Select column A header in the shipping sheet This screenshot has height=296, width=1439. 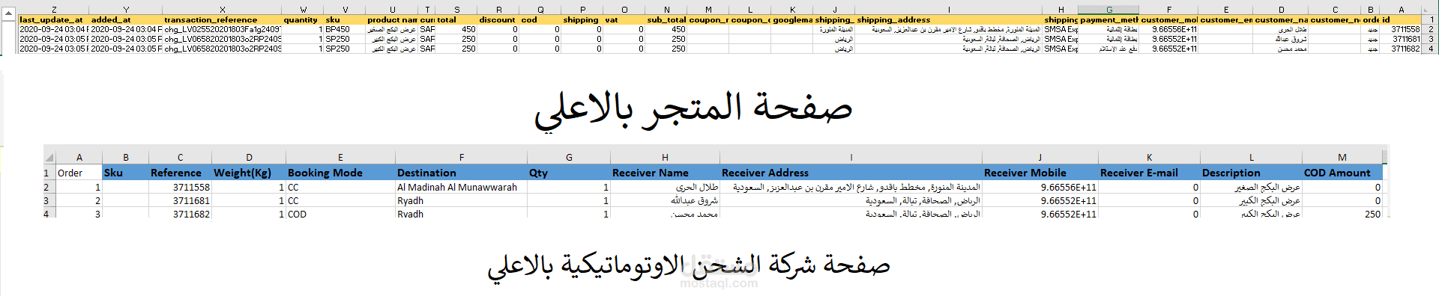(79, 158)
